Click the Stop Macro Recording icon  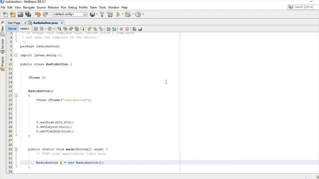127,29
